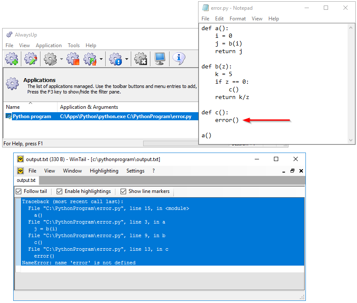Open WinTail View menu
Screen dimensions: 357x303
point(49,171)
